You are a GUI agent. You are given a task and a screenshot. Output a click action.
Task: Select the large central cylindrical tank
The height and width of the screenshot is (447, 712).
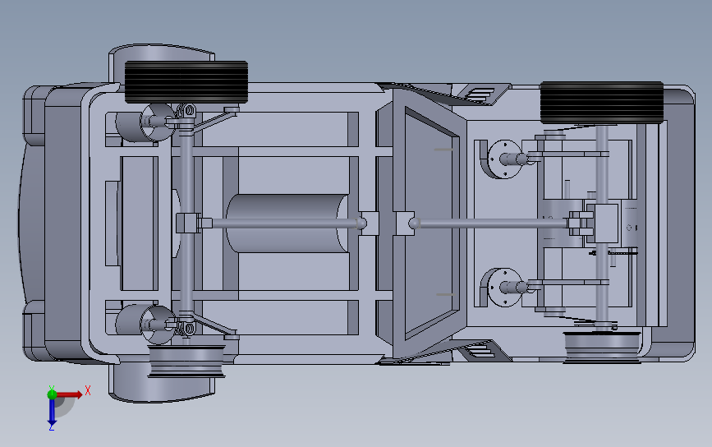point(287,223)
